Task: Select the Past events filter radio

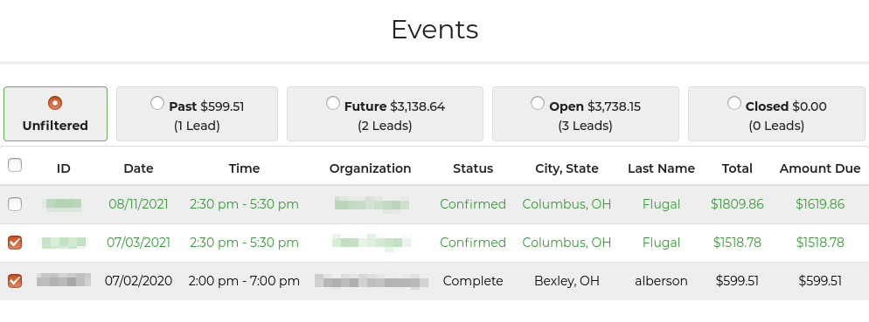Action: (x=157, y=104)
